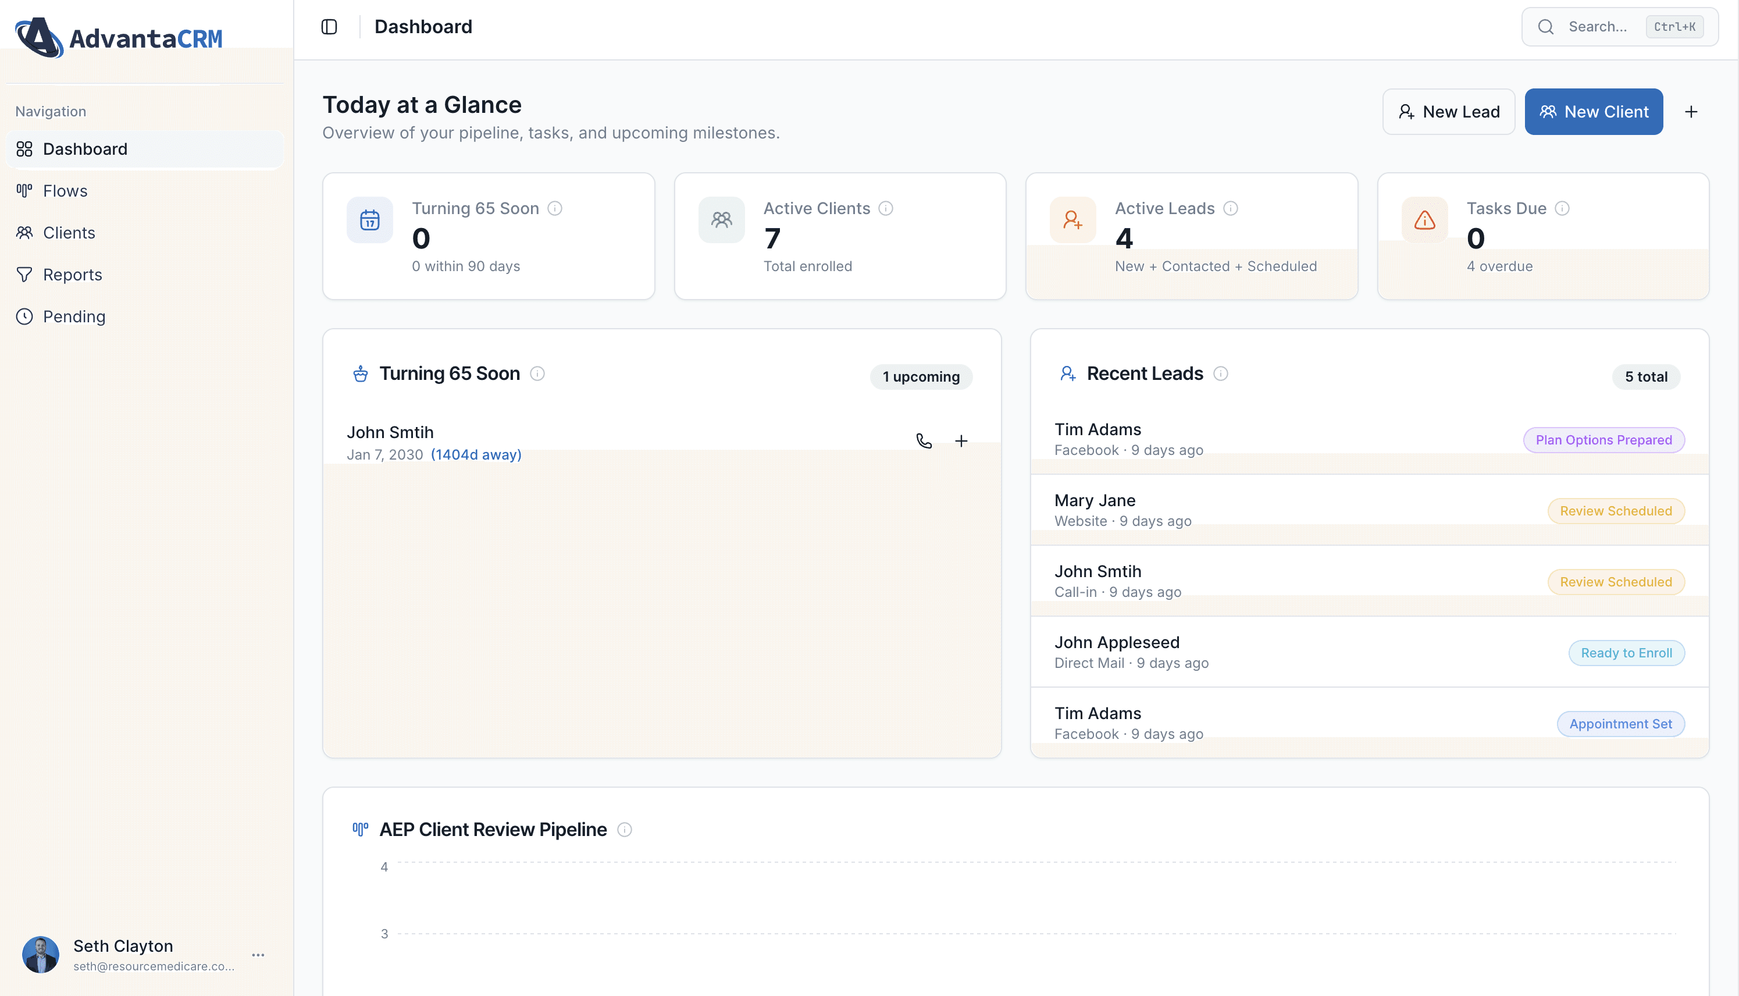The width and height of the screenshot is (1739, 996).
Task: Click the Active Leads person-plus icon
Action: [x=1072, y=220]
